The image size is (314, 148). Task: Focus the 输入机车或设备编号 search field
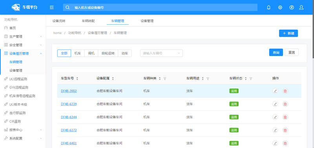click(x=160, y=7)
